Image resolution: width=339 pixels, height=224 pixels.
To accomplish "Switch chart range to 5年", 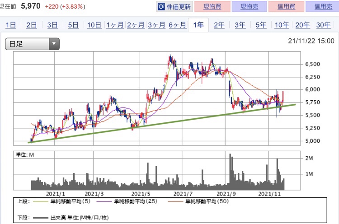I will point(261,25).
